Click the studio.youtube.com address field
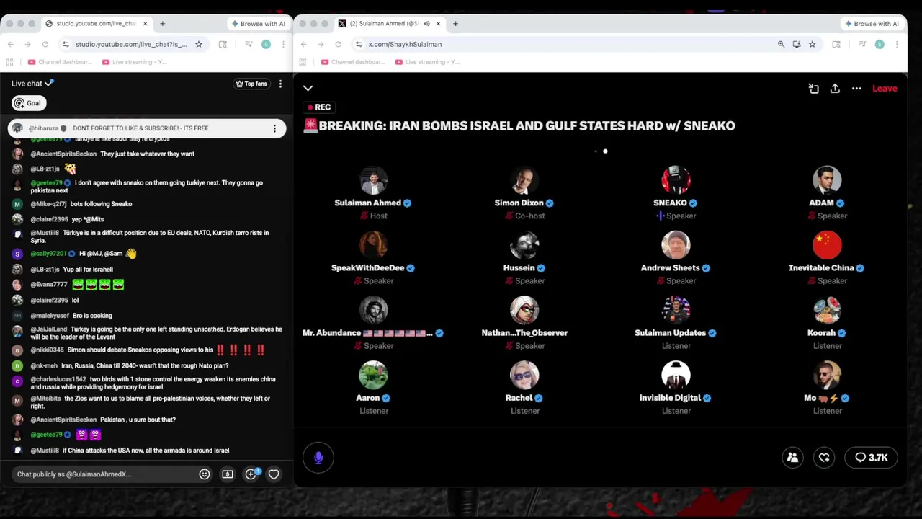 click(130, 45)
